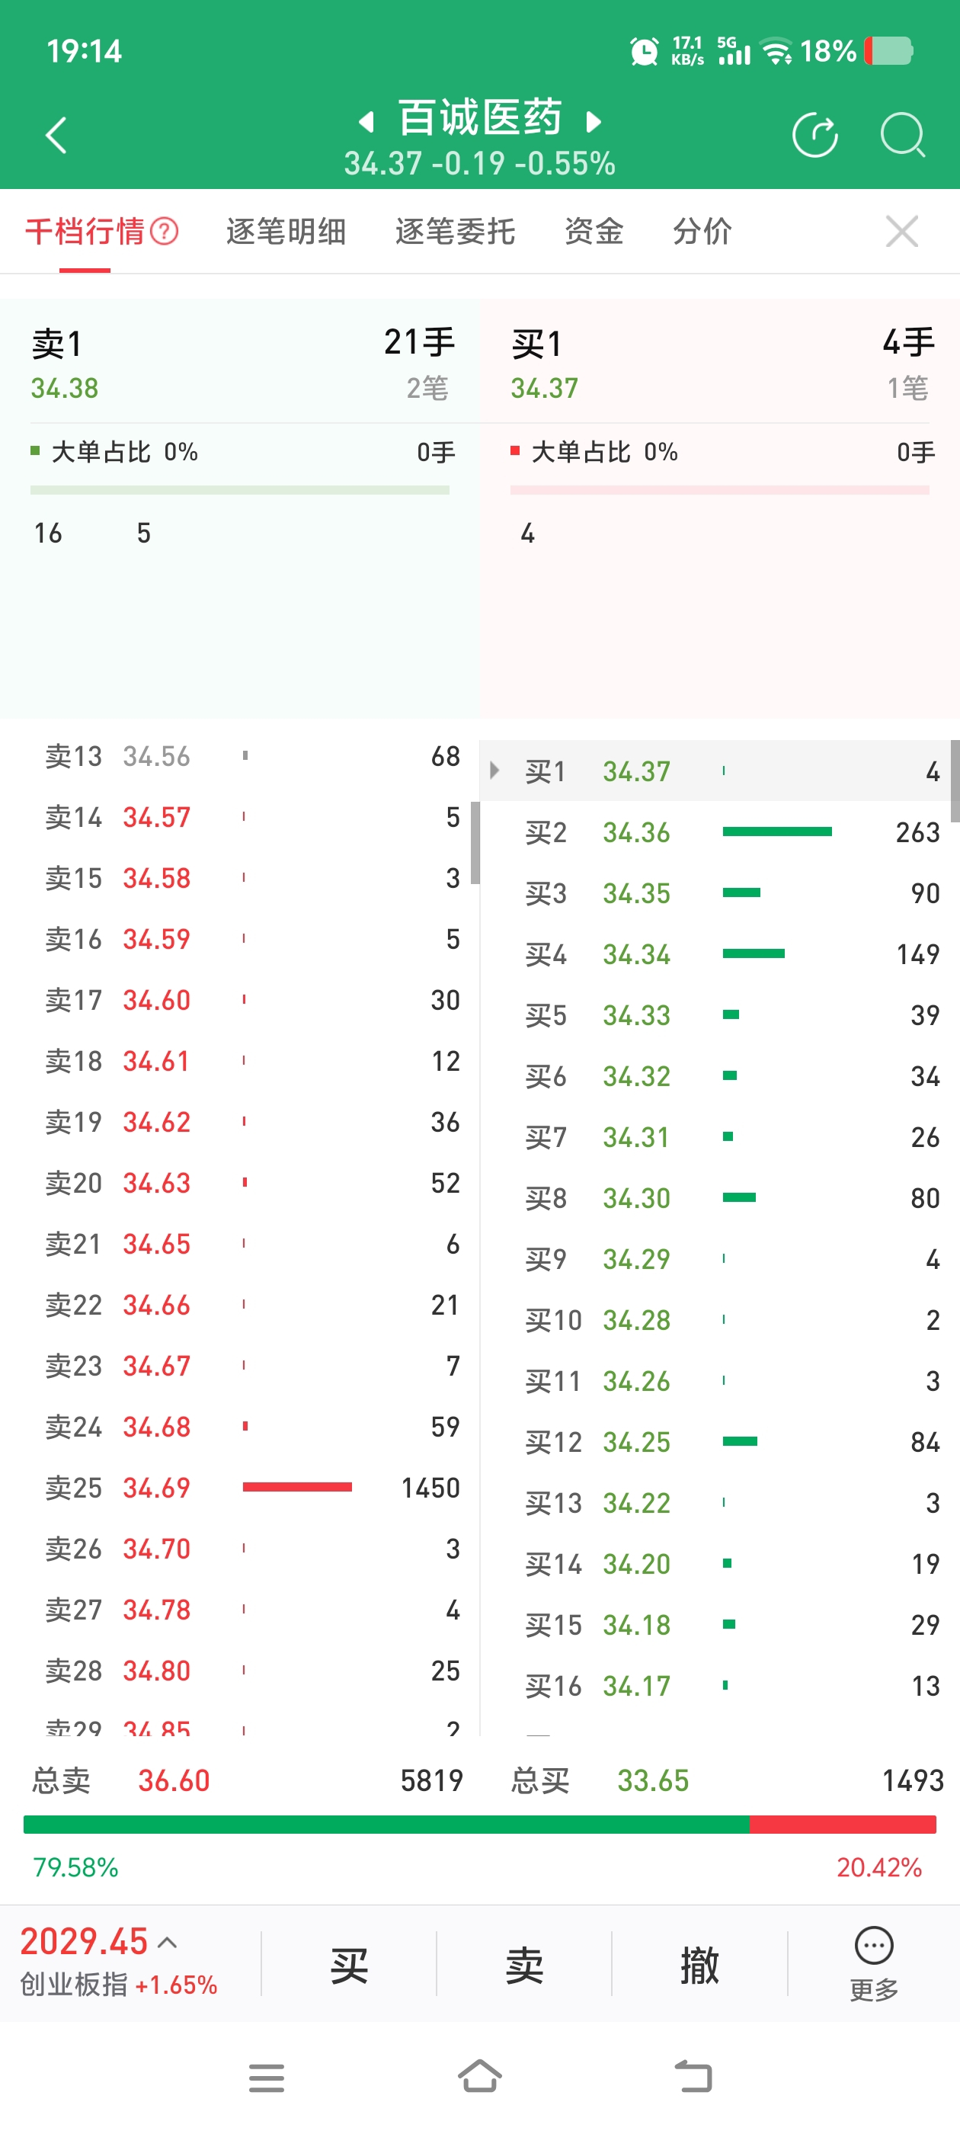Viewport: 960px width, 2134px height.
Task: Switch to the 逐笔明细 tab
Action: click(286, 231)
